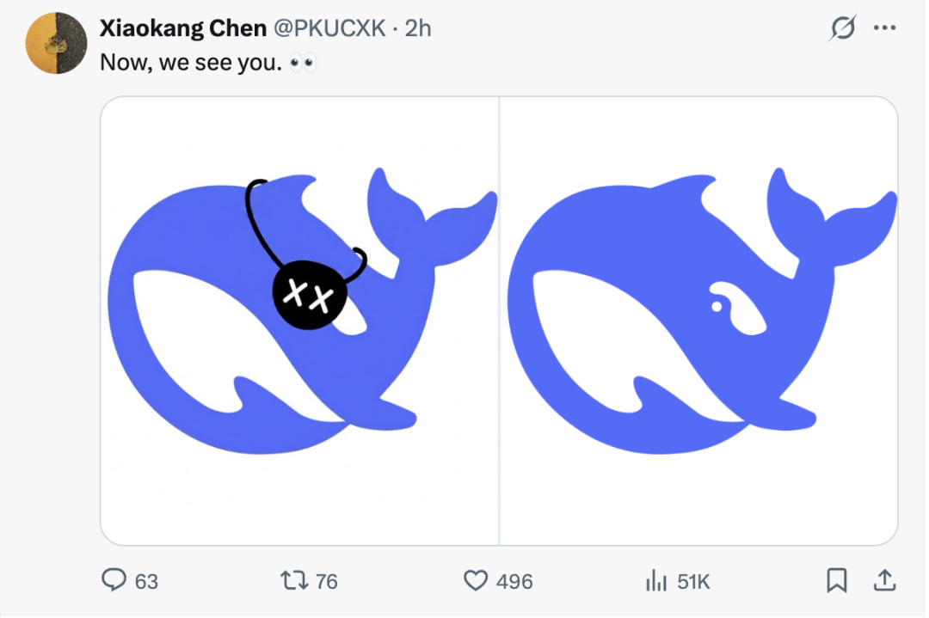Click the eyes emoji in the tweet

(304, 63)
